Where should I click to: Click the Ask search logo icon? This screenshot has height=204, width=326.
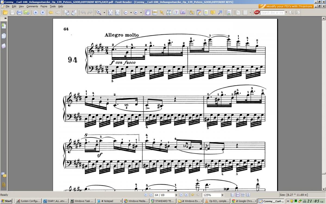pyautogui.click(x=257, y=13)
